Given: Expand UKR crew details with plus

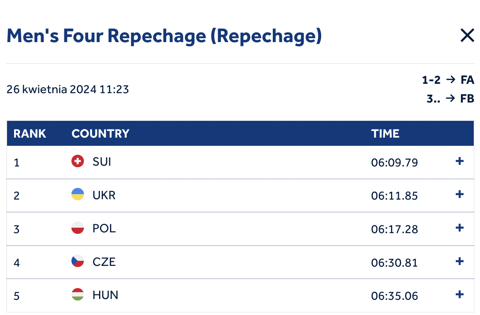Looking at the screenshot, I should (460, 194).
